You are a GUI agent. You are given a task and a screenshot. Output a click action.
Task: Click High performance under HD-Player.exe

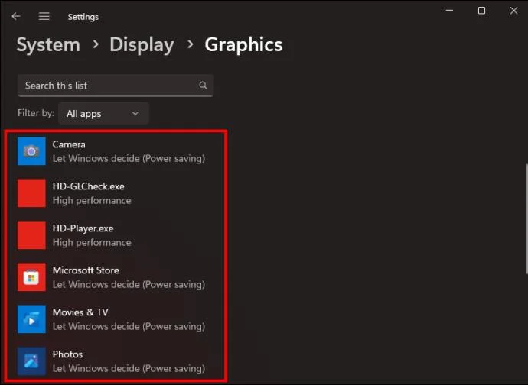(x=92, y=243)
